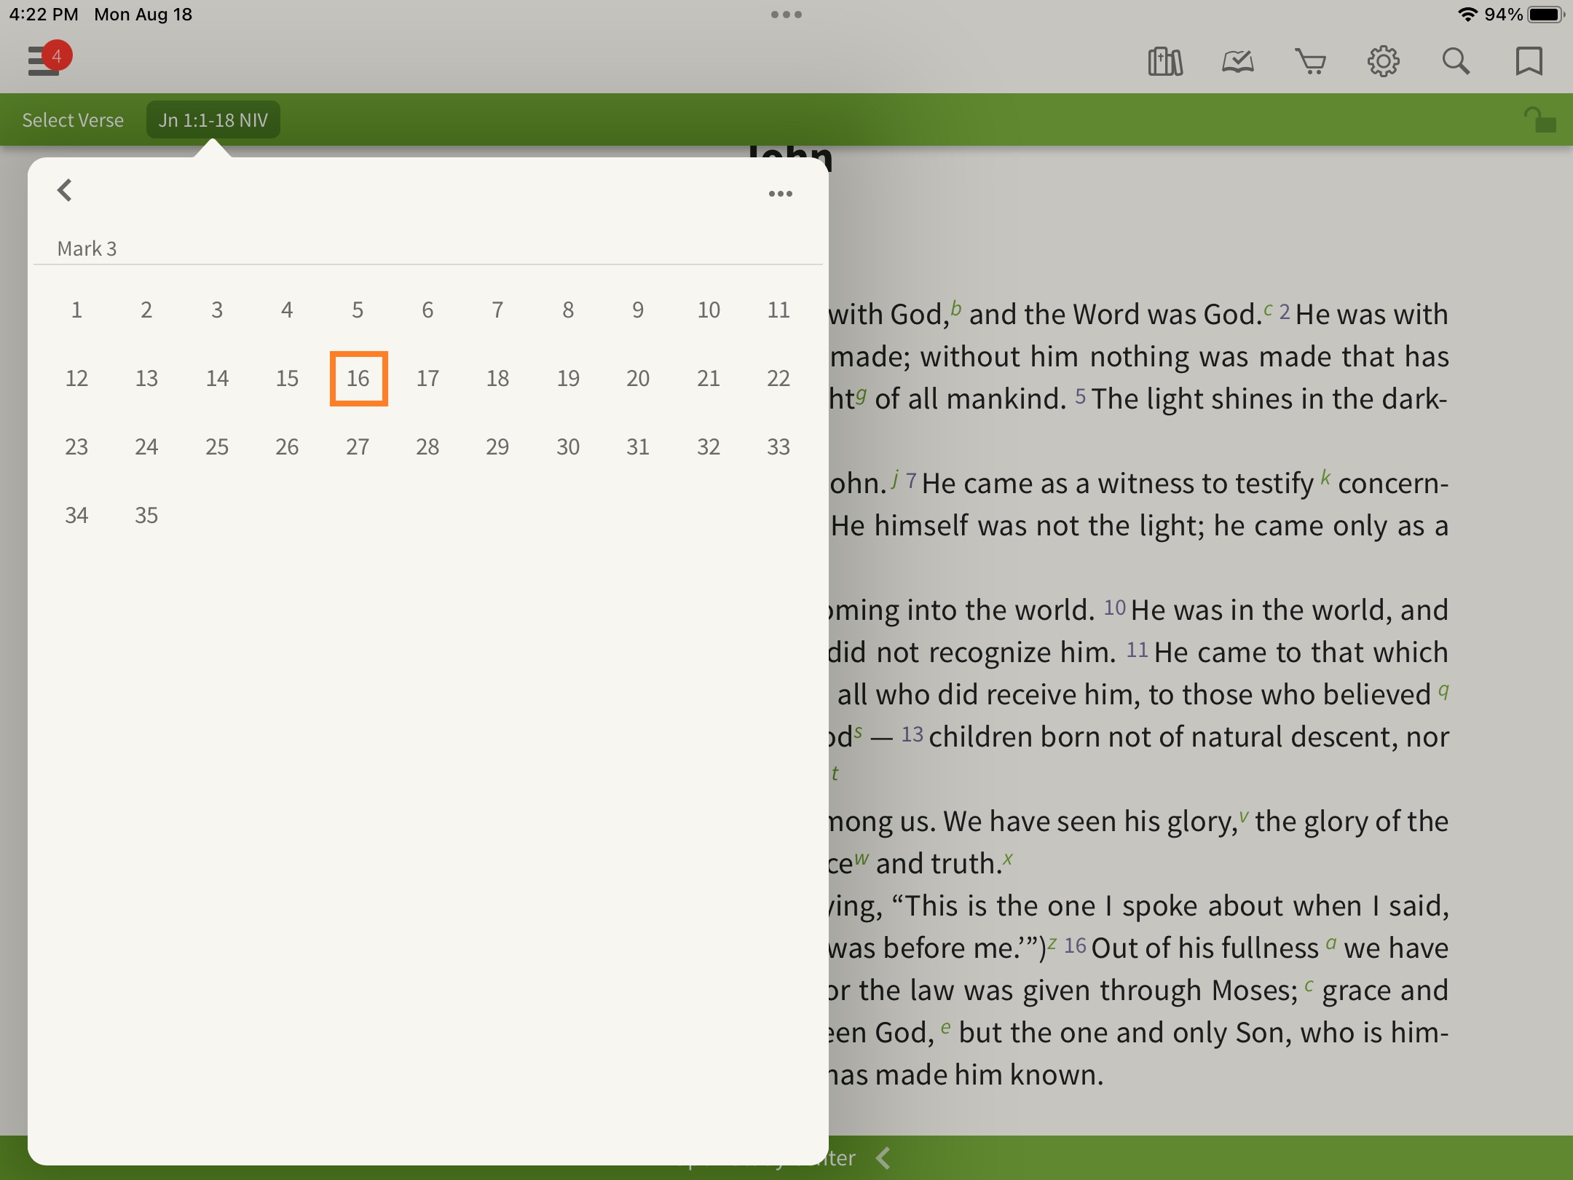Screen dimensions: 1573x1180
Task: Open the popup's more options ellipsis
Action: [780, 194]
